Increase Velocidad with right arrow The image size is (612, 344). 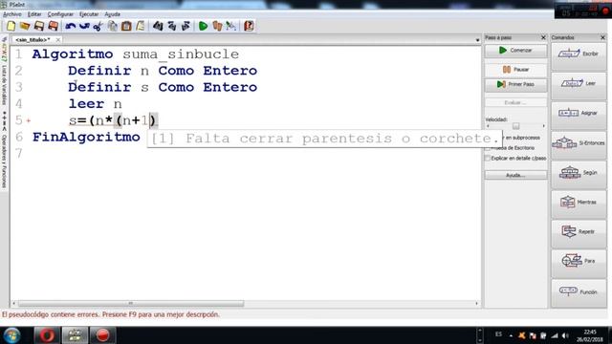click(543, 126)
